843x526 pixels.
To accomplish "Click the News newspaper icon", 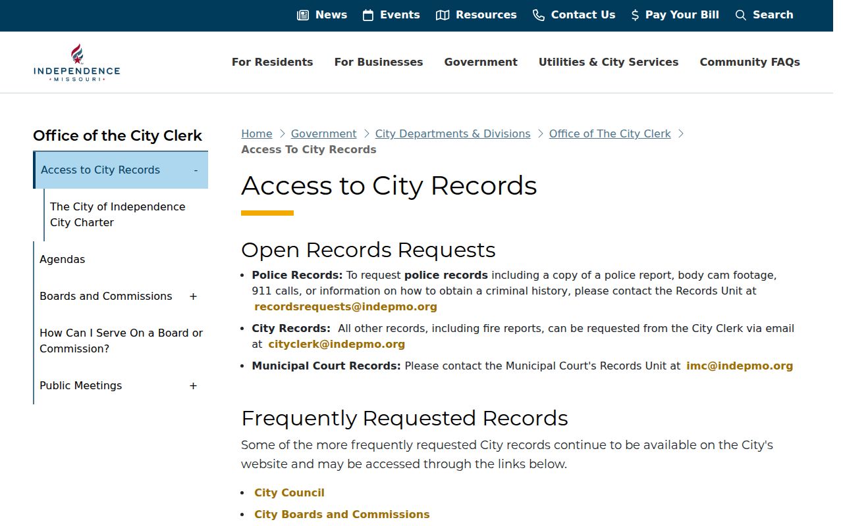I will [x=303, y=15].
